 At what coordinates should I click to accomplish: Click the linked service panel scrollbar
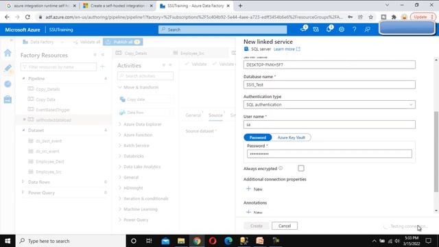point(436,151)
